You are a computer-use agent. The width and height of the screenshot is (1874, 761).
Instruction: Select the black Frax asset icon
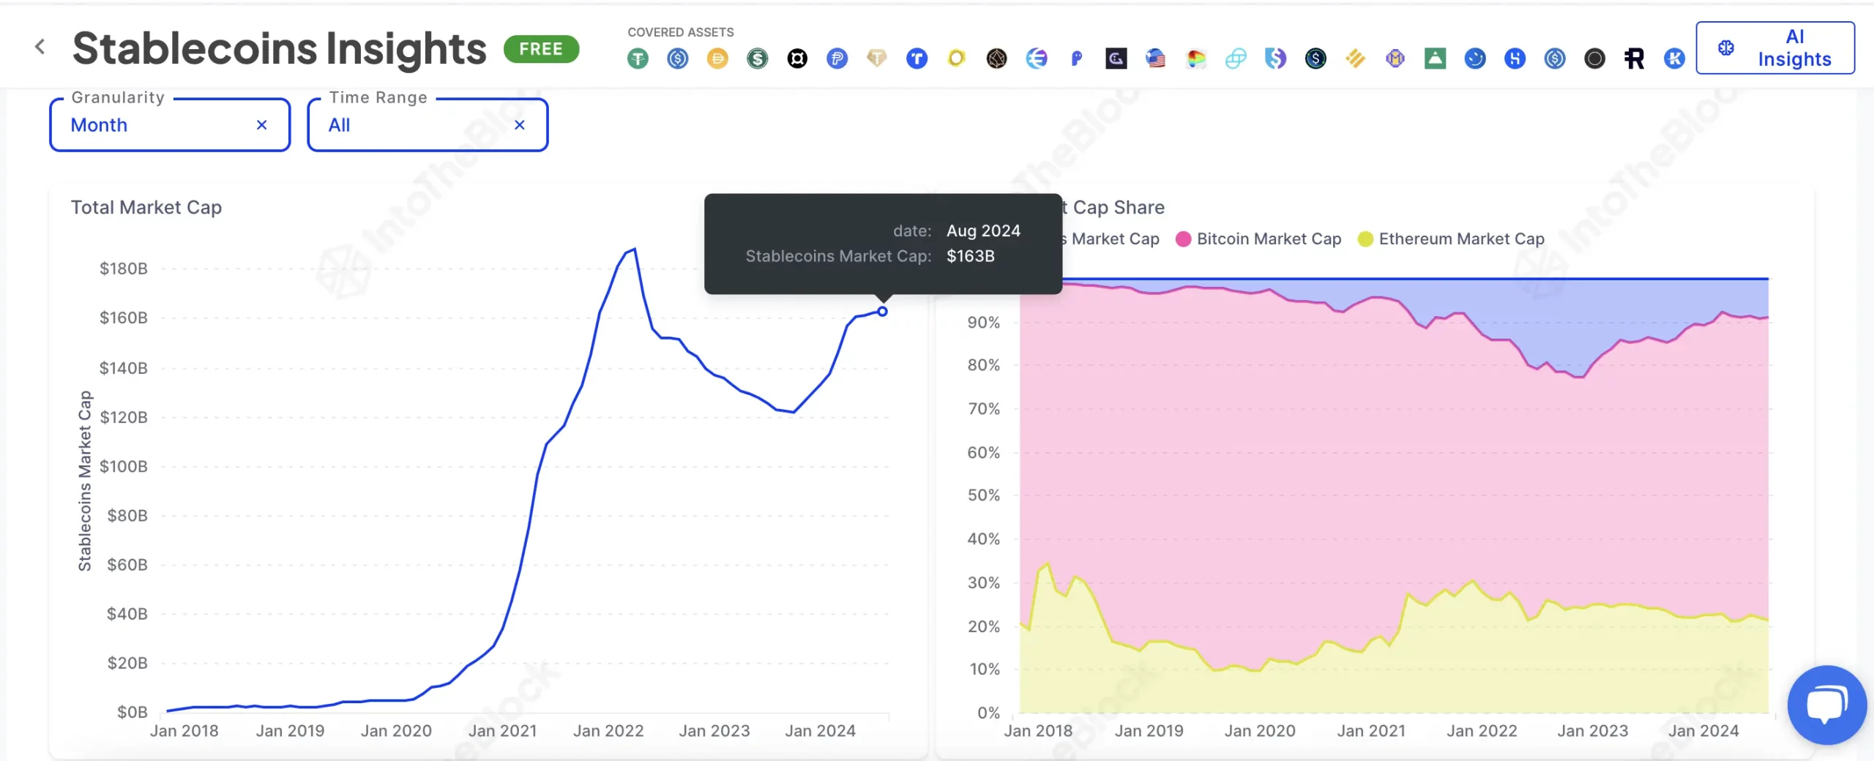(797, 59)
